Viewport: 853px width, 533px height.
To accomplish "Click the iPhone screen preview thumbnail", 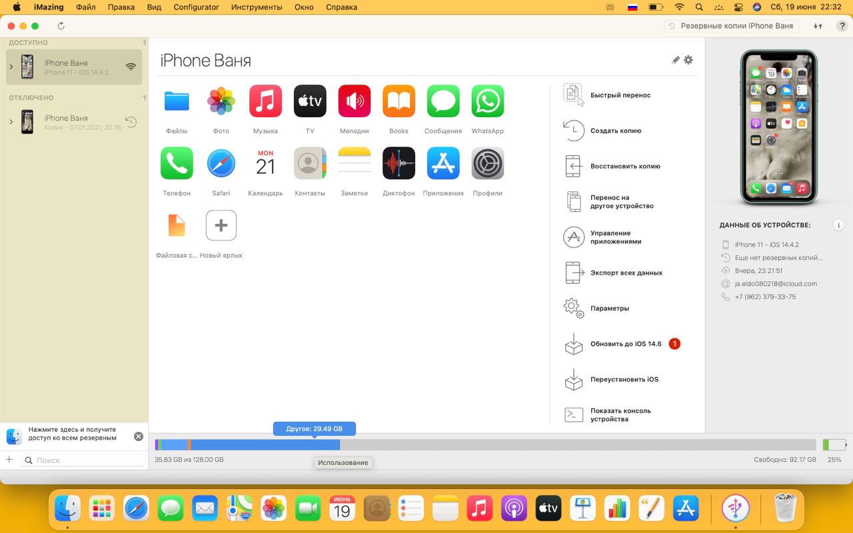I will point(778,128).
